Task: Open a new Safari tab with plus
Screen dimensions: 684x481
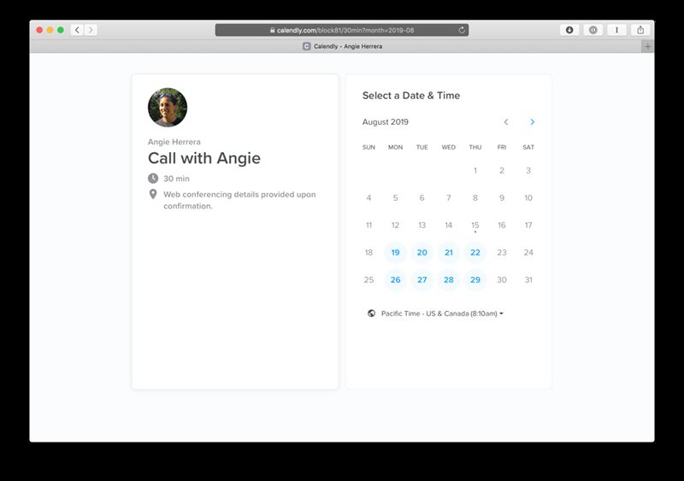Action: click(x=647, y=46)
